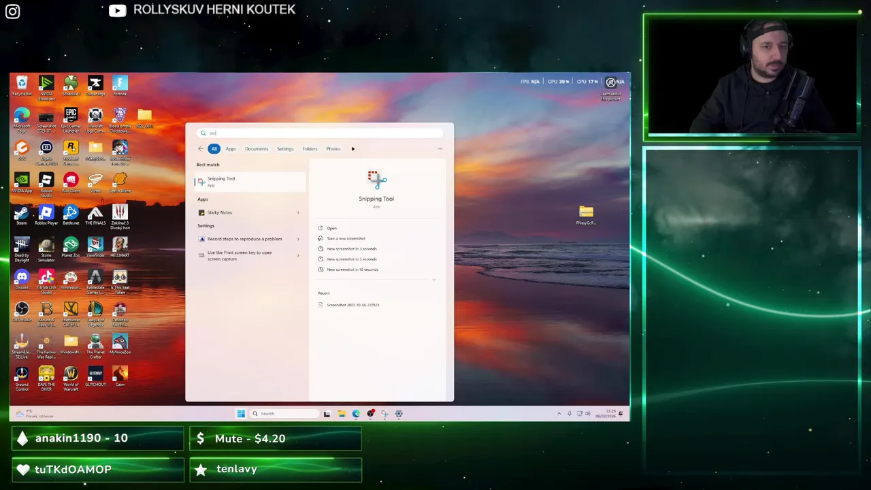
Task: Show more filter tabs with the arrow
Action: point(352,149)
